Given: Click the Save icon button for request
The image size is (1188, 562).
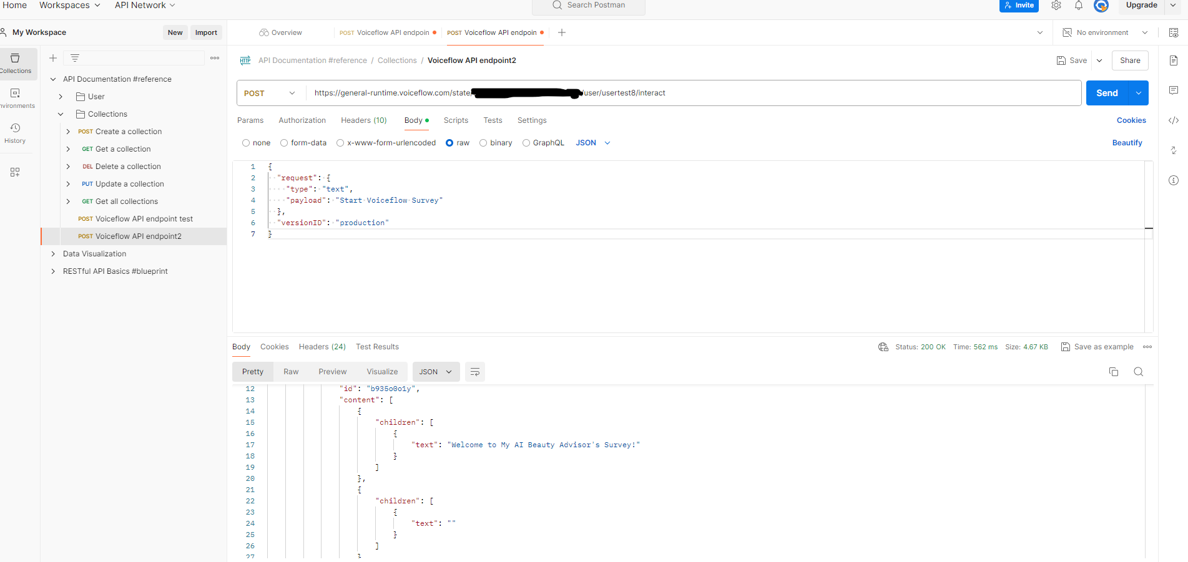Looking at the screenshot, I should (x=1072, y=61).
